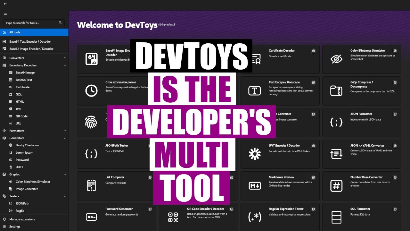Collapse the Generators group chevron

tap(65, 138)
